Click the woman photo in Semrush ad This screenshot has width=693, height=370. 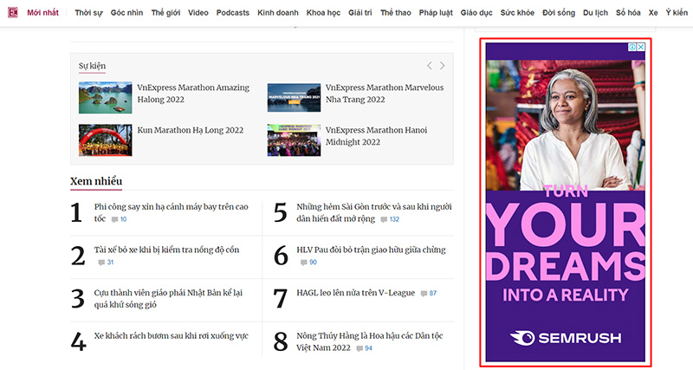click(566, 125)
